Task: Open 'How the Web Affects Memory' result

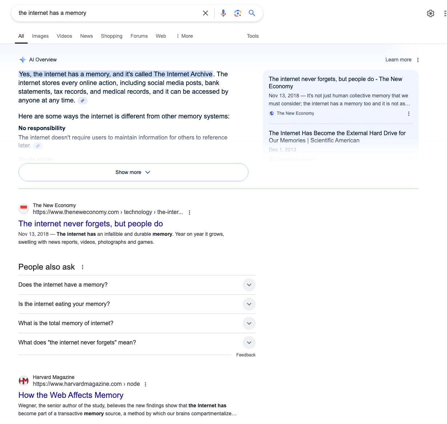Action: 71,395
